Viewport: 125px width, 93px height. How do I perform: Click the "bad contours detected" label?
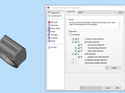click(x=96, y=45)
